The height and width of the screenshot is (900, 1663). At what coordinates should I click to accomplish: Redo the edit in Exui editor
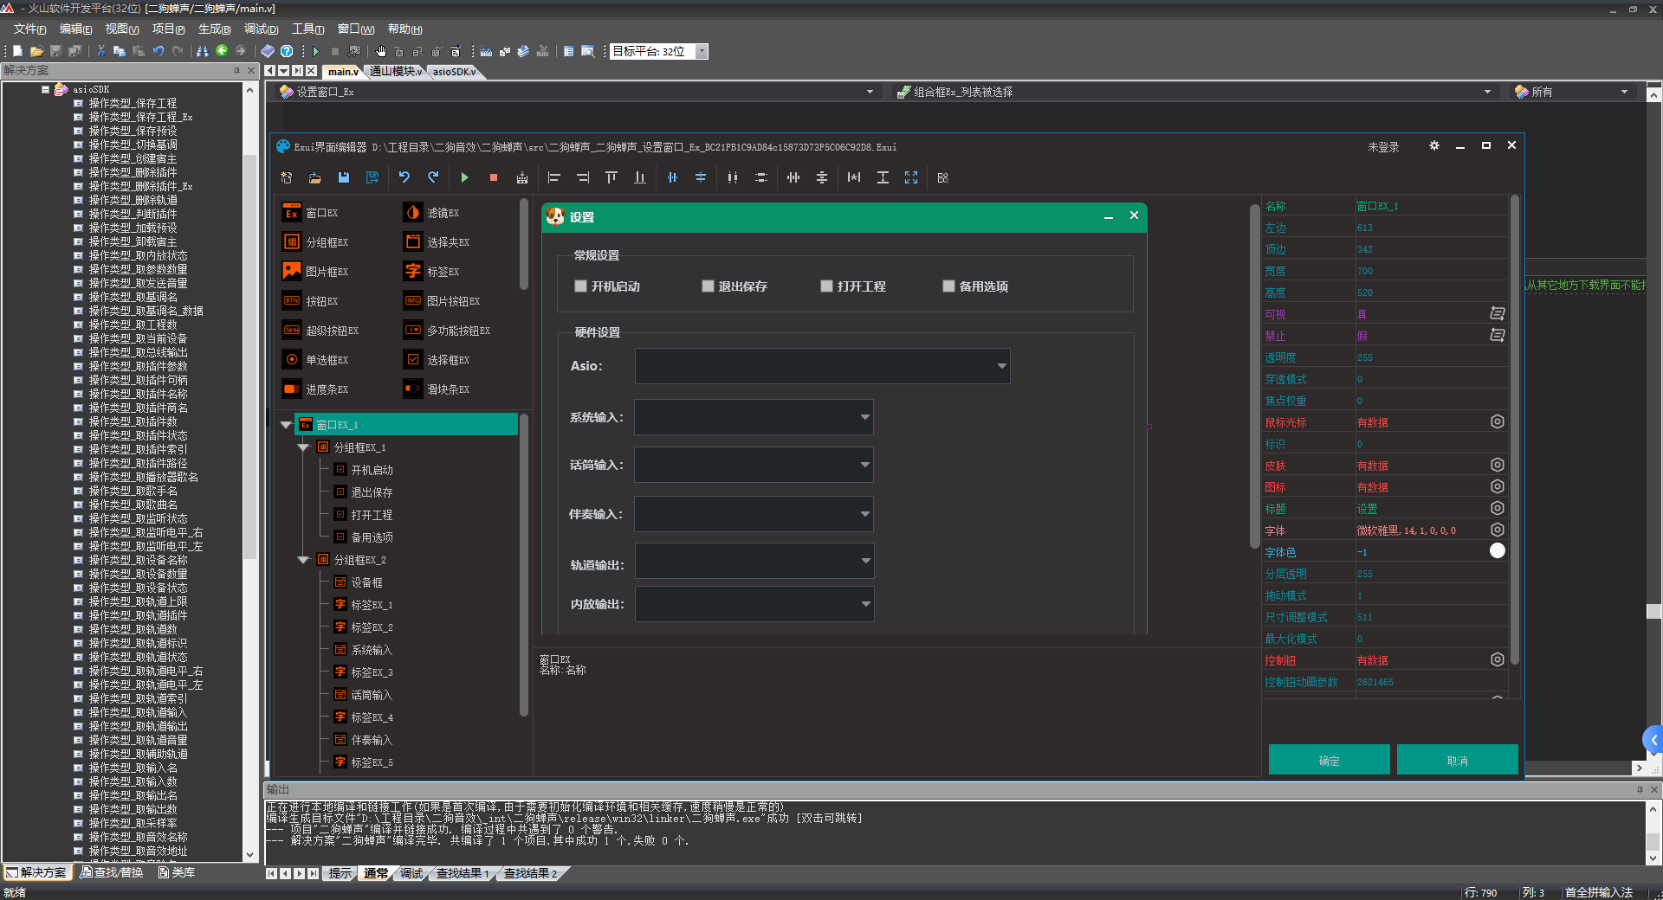click(433, 177)
